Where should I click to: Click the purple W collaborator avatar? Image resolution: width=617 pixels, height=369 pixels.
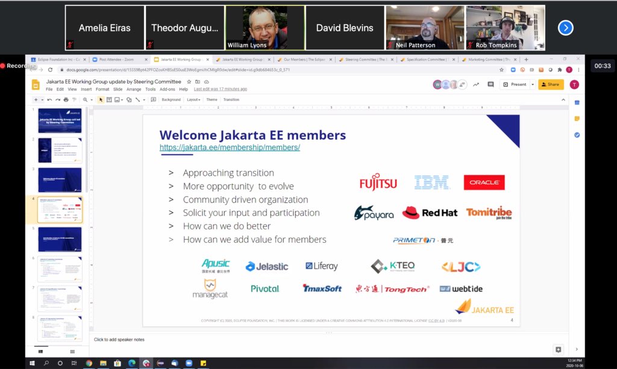pos(437,84)
